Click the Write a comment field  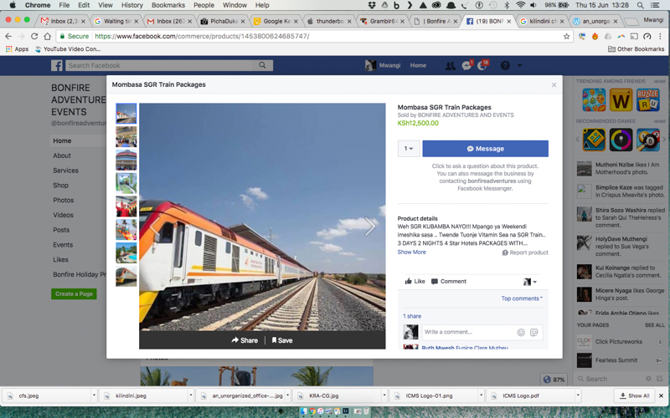tap(467, 332)
